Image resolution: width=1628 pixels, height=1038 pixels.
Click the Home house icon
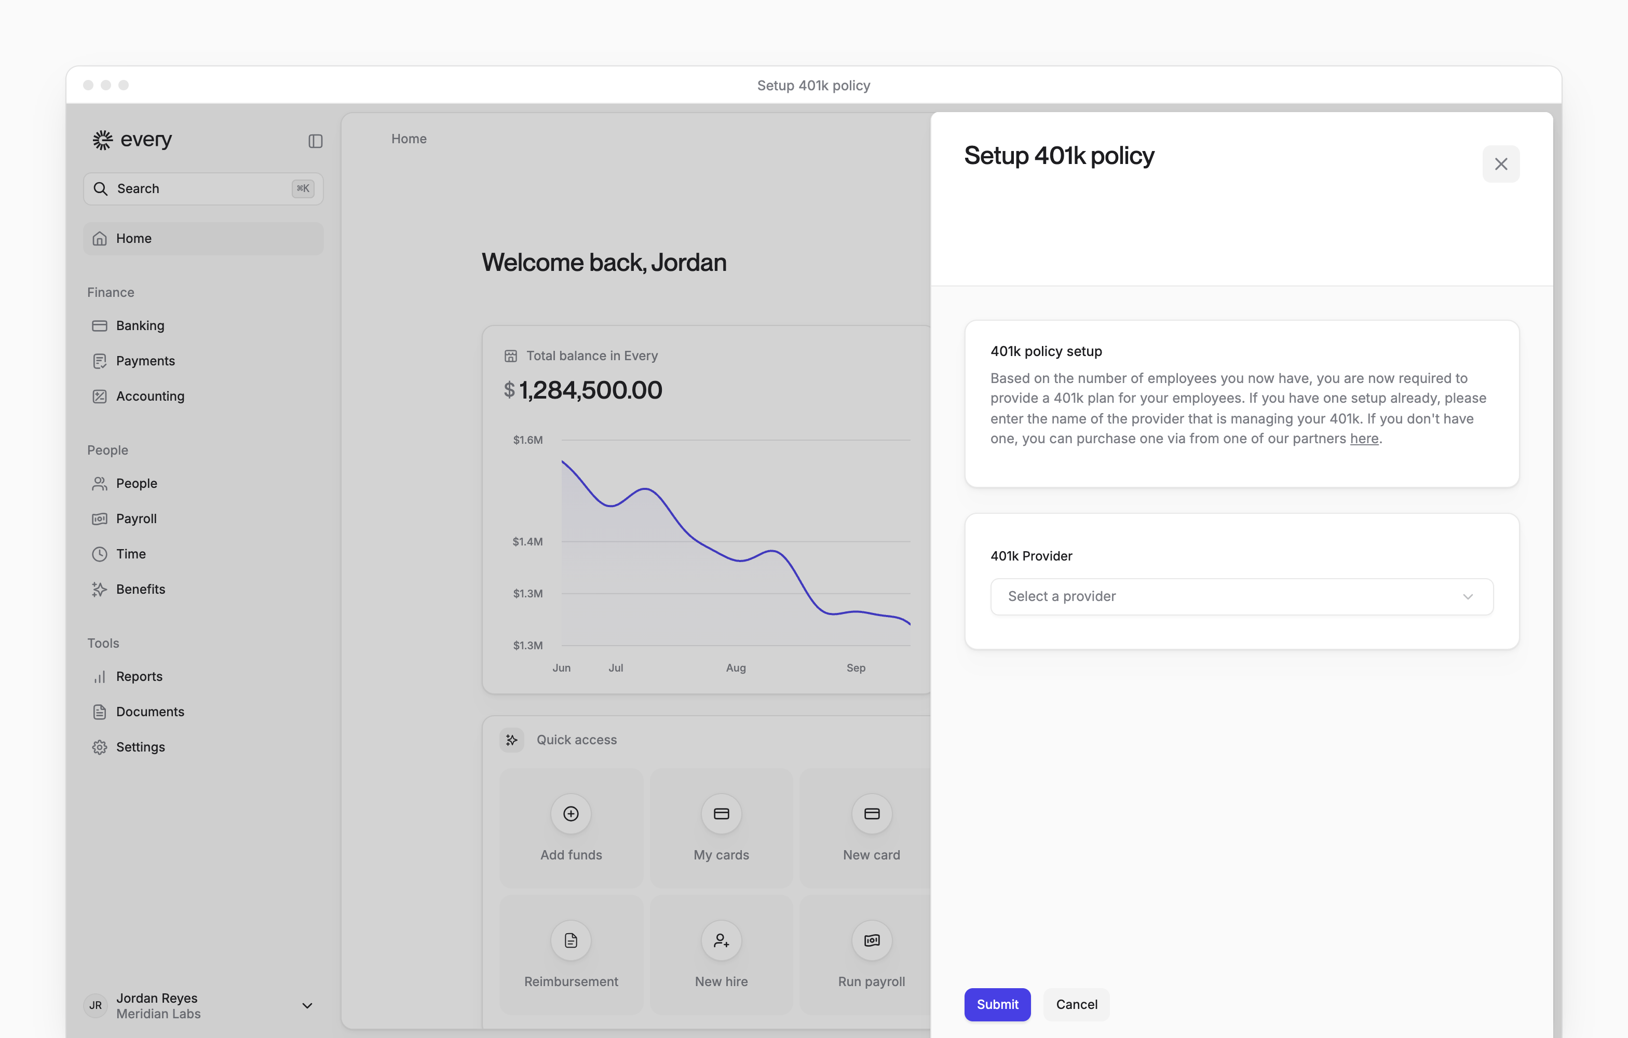pos(99,239)
